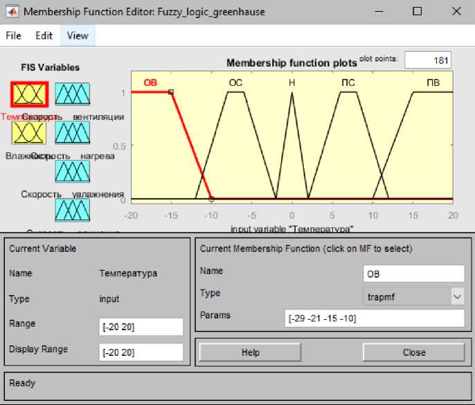Maximize the Membership Function Editor window
Screen dimensions: 475x405
pyautogui.click(x=417, y=12)
